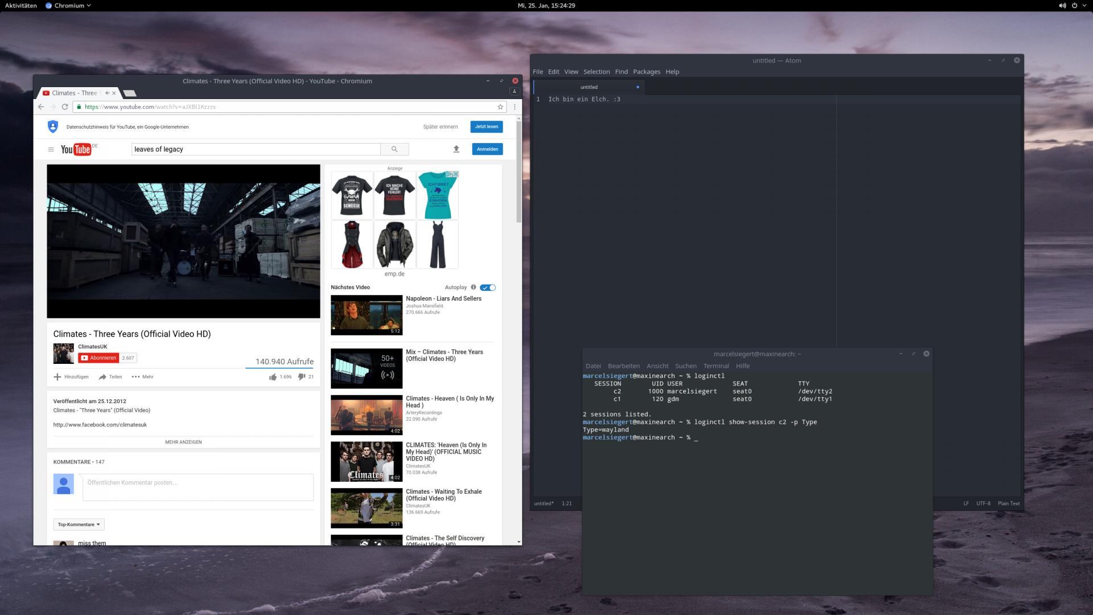1093x615 pixels.
Task: Click the privacy shield icon
Action: (53, 126)
